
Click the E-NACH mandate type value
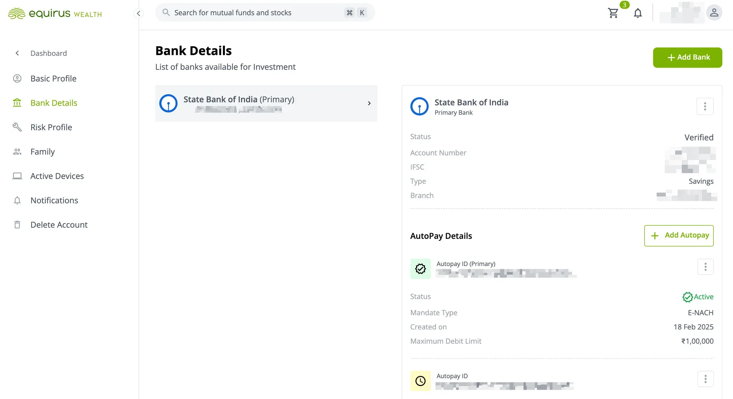pos(700,313)
